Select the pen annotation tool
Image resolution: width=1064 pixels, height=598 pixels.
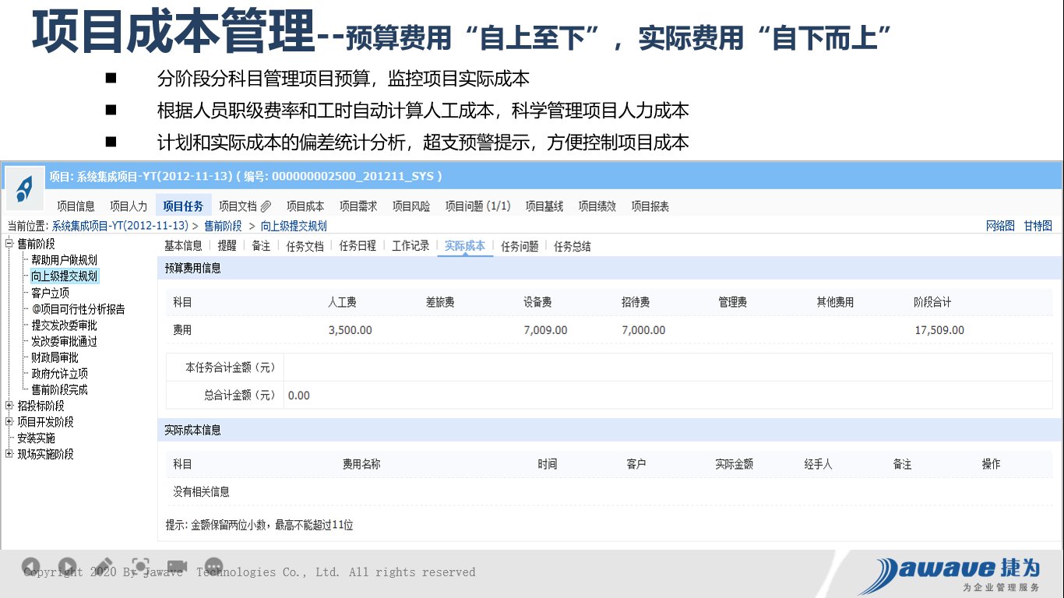point(104,566)
